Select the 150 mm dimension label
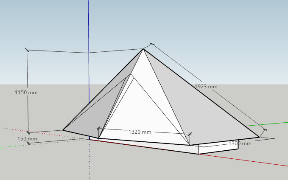Screen dimensions: 288x180 27,139
